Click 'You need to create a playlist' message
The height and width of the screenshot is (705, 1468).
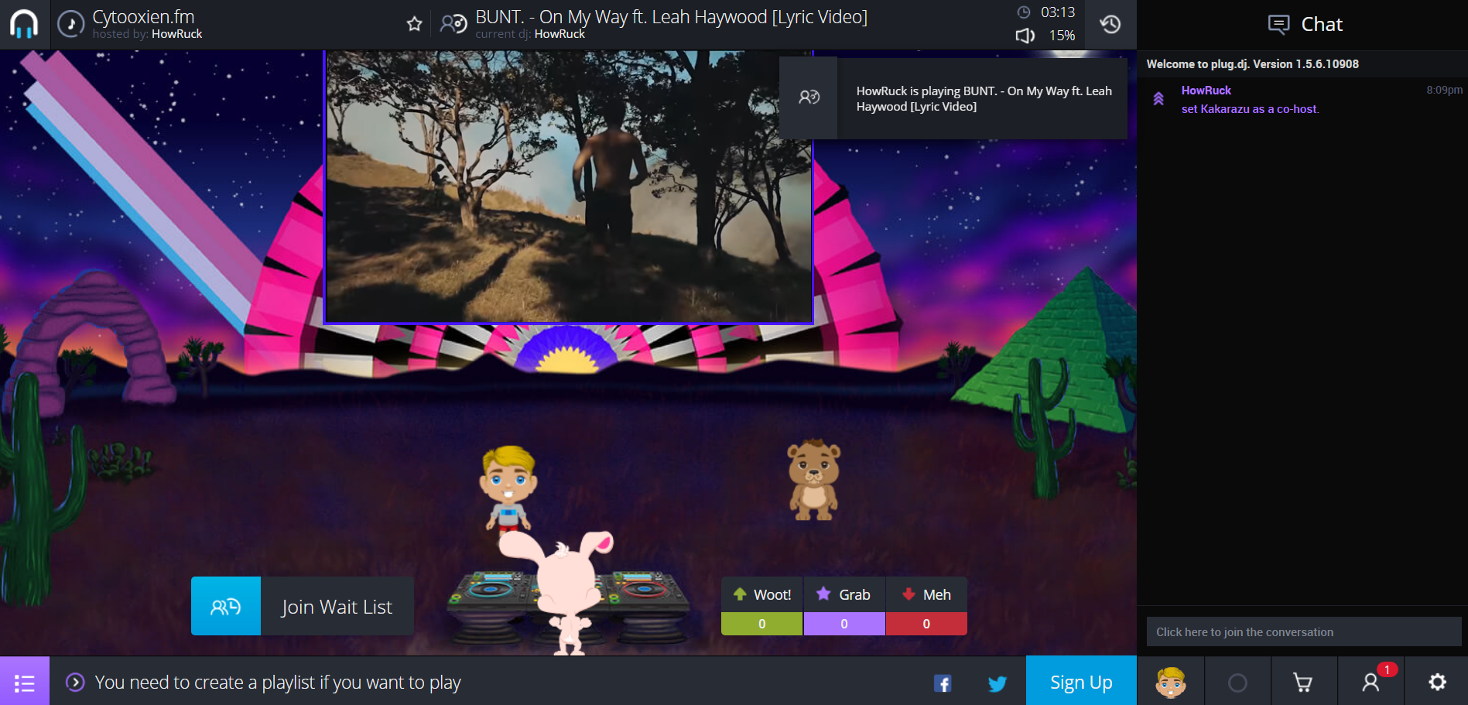pyautogui.click(x=278, y=683)
